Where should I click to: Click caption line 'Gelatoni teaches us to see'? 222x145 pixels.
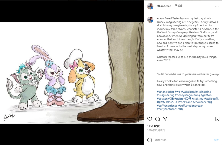click(x=187, y=57)
